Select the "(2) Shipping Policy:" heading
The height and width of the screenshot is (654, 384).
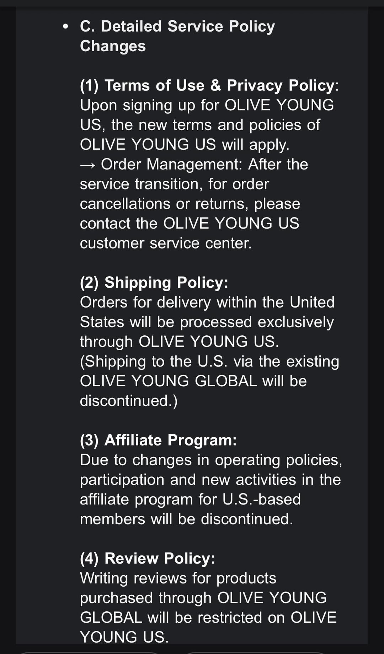click(x=154, y=283)
